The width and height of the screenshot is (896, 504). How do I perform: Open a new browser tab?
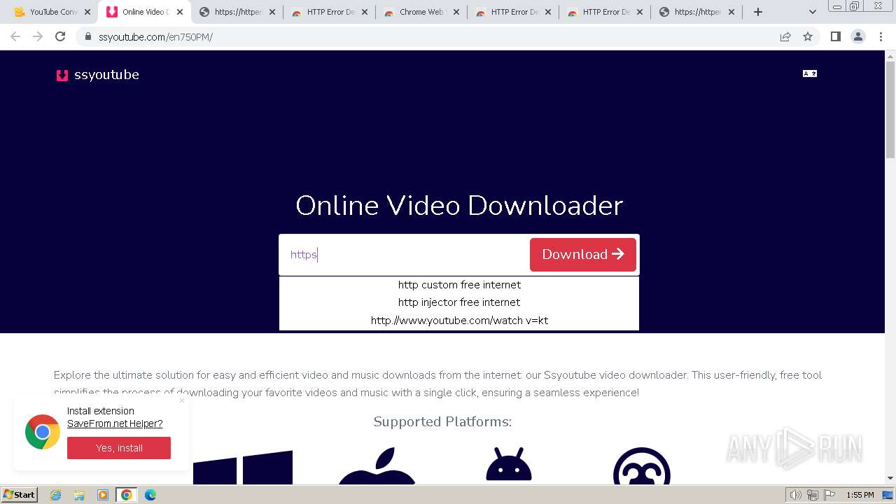[757, 12]
